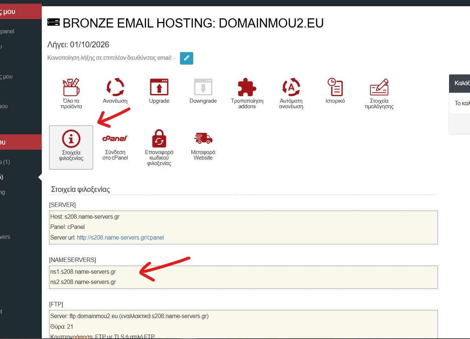Click the ns1.s208.name-servers.gr nameserver text

coord(83,272)
